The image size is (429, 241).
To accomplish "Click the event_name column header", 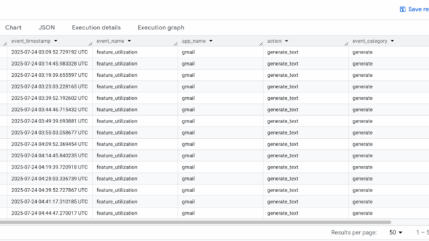I will [110, 41].
